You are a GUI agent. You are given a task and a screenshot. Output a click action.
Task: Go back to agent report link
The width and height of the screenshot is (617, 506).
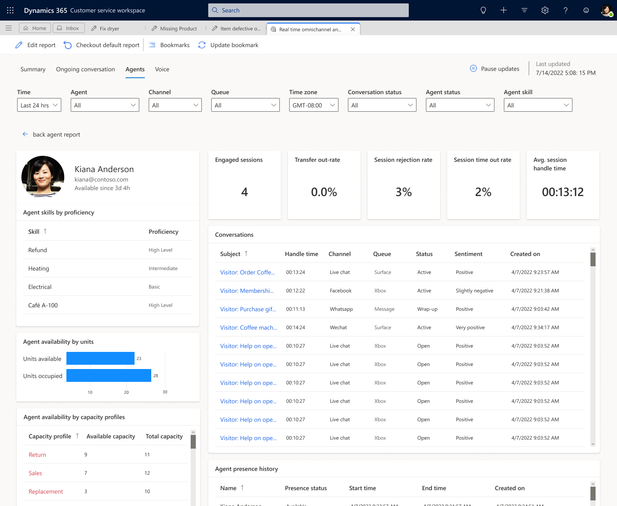click(51, 134)
